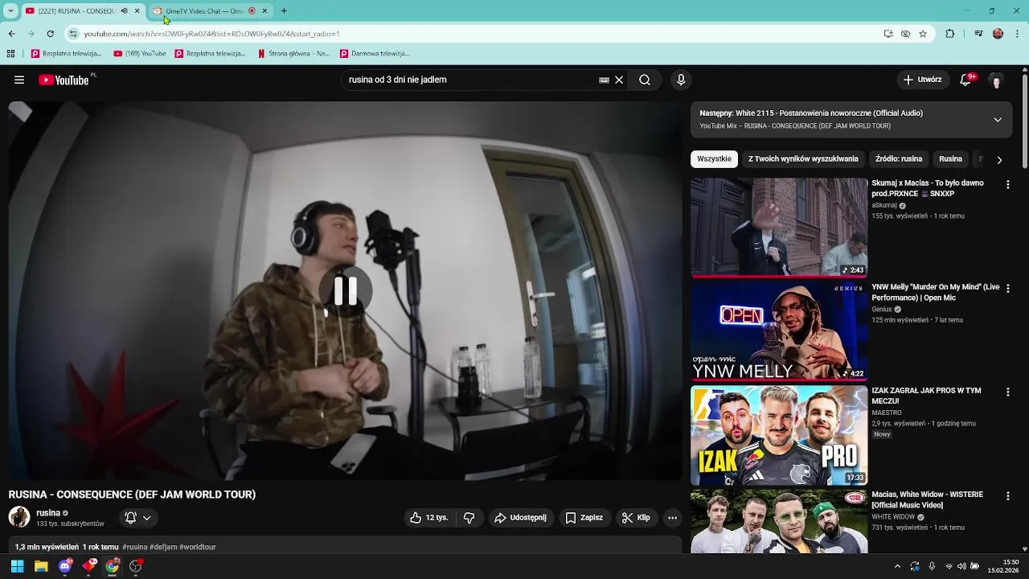Pause the video with the center pause overlay
Image resolution: width=1029 pixels, height=579 pixels.
click(x=346, y=291)
